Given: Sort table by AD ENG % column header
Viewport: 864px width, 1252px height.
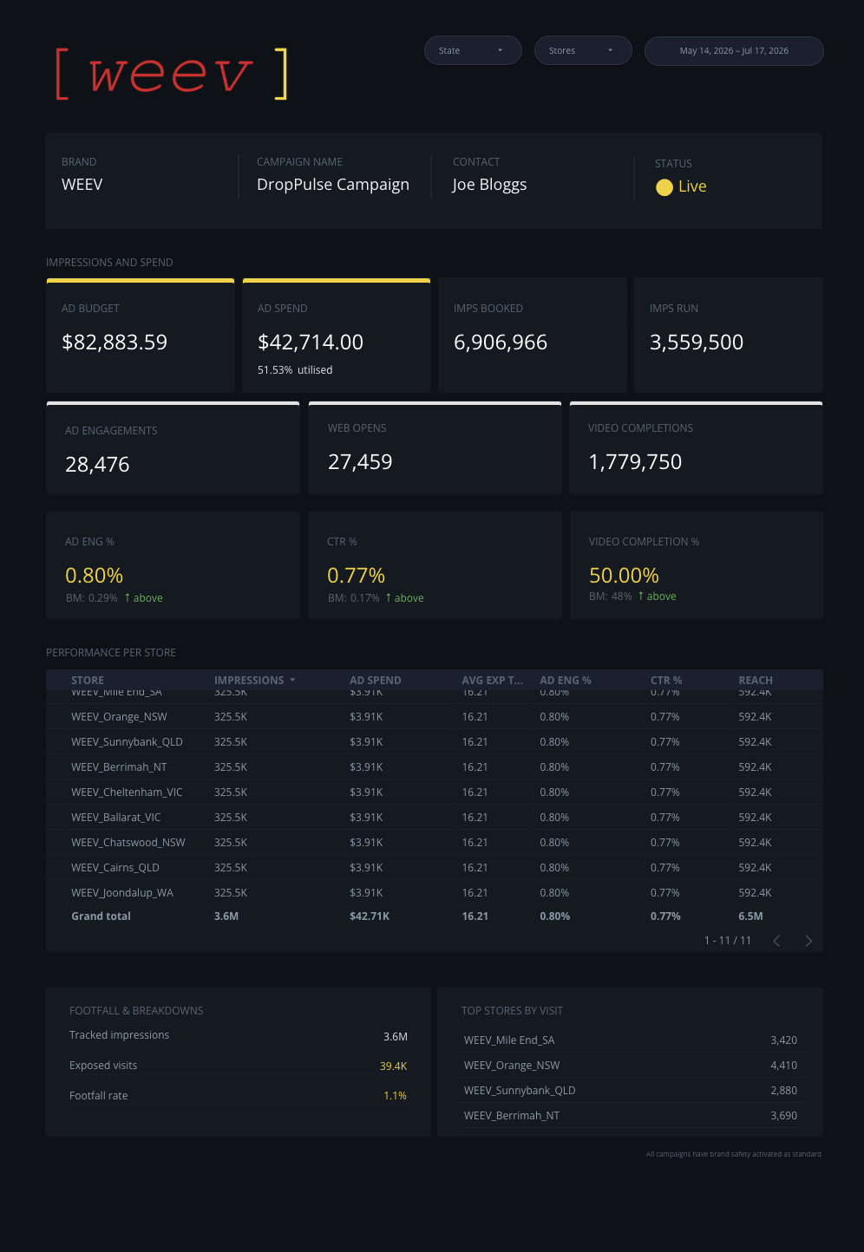Looking at the screenshot, I should [566, 680].
